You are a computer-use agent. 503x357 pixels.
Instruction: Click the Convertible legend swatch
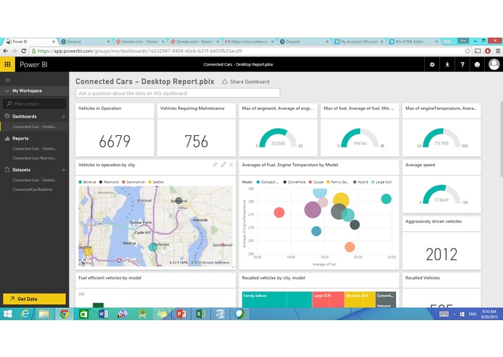[284, 182]
